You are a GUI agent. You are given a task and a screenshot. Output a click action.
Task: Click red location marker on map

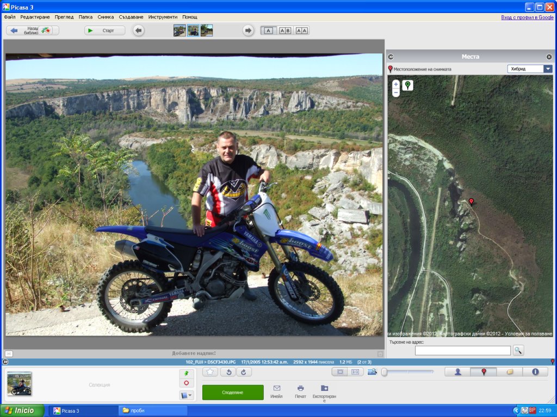pyautogui.click(x=471, y=202)
